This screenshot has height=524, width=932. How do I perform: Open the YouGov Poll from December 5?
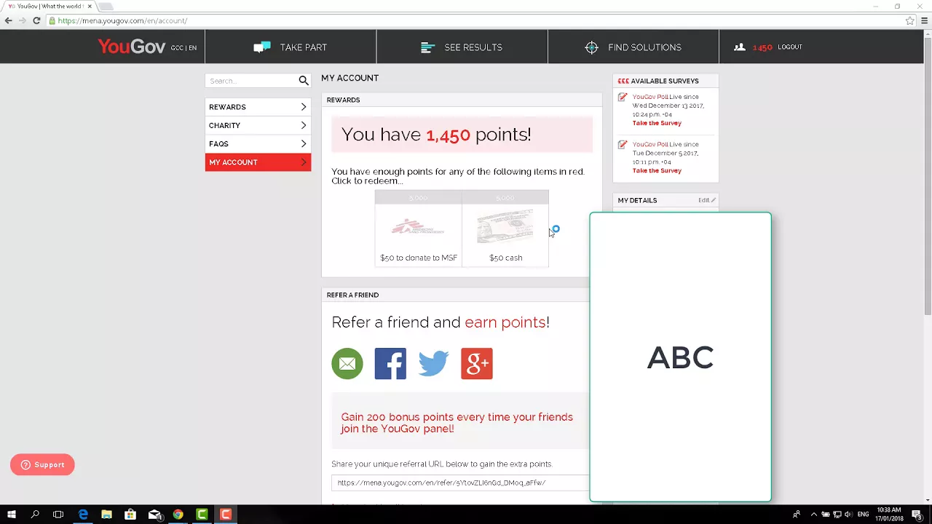pyautogui.click(x=650, y=144)
